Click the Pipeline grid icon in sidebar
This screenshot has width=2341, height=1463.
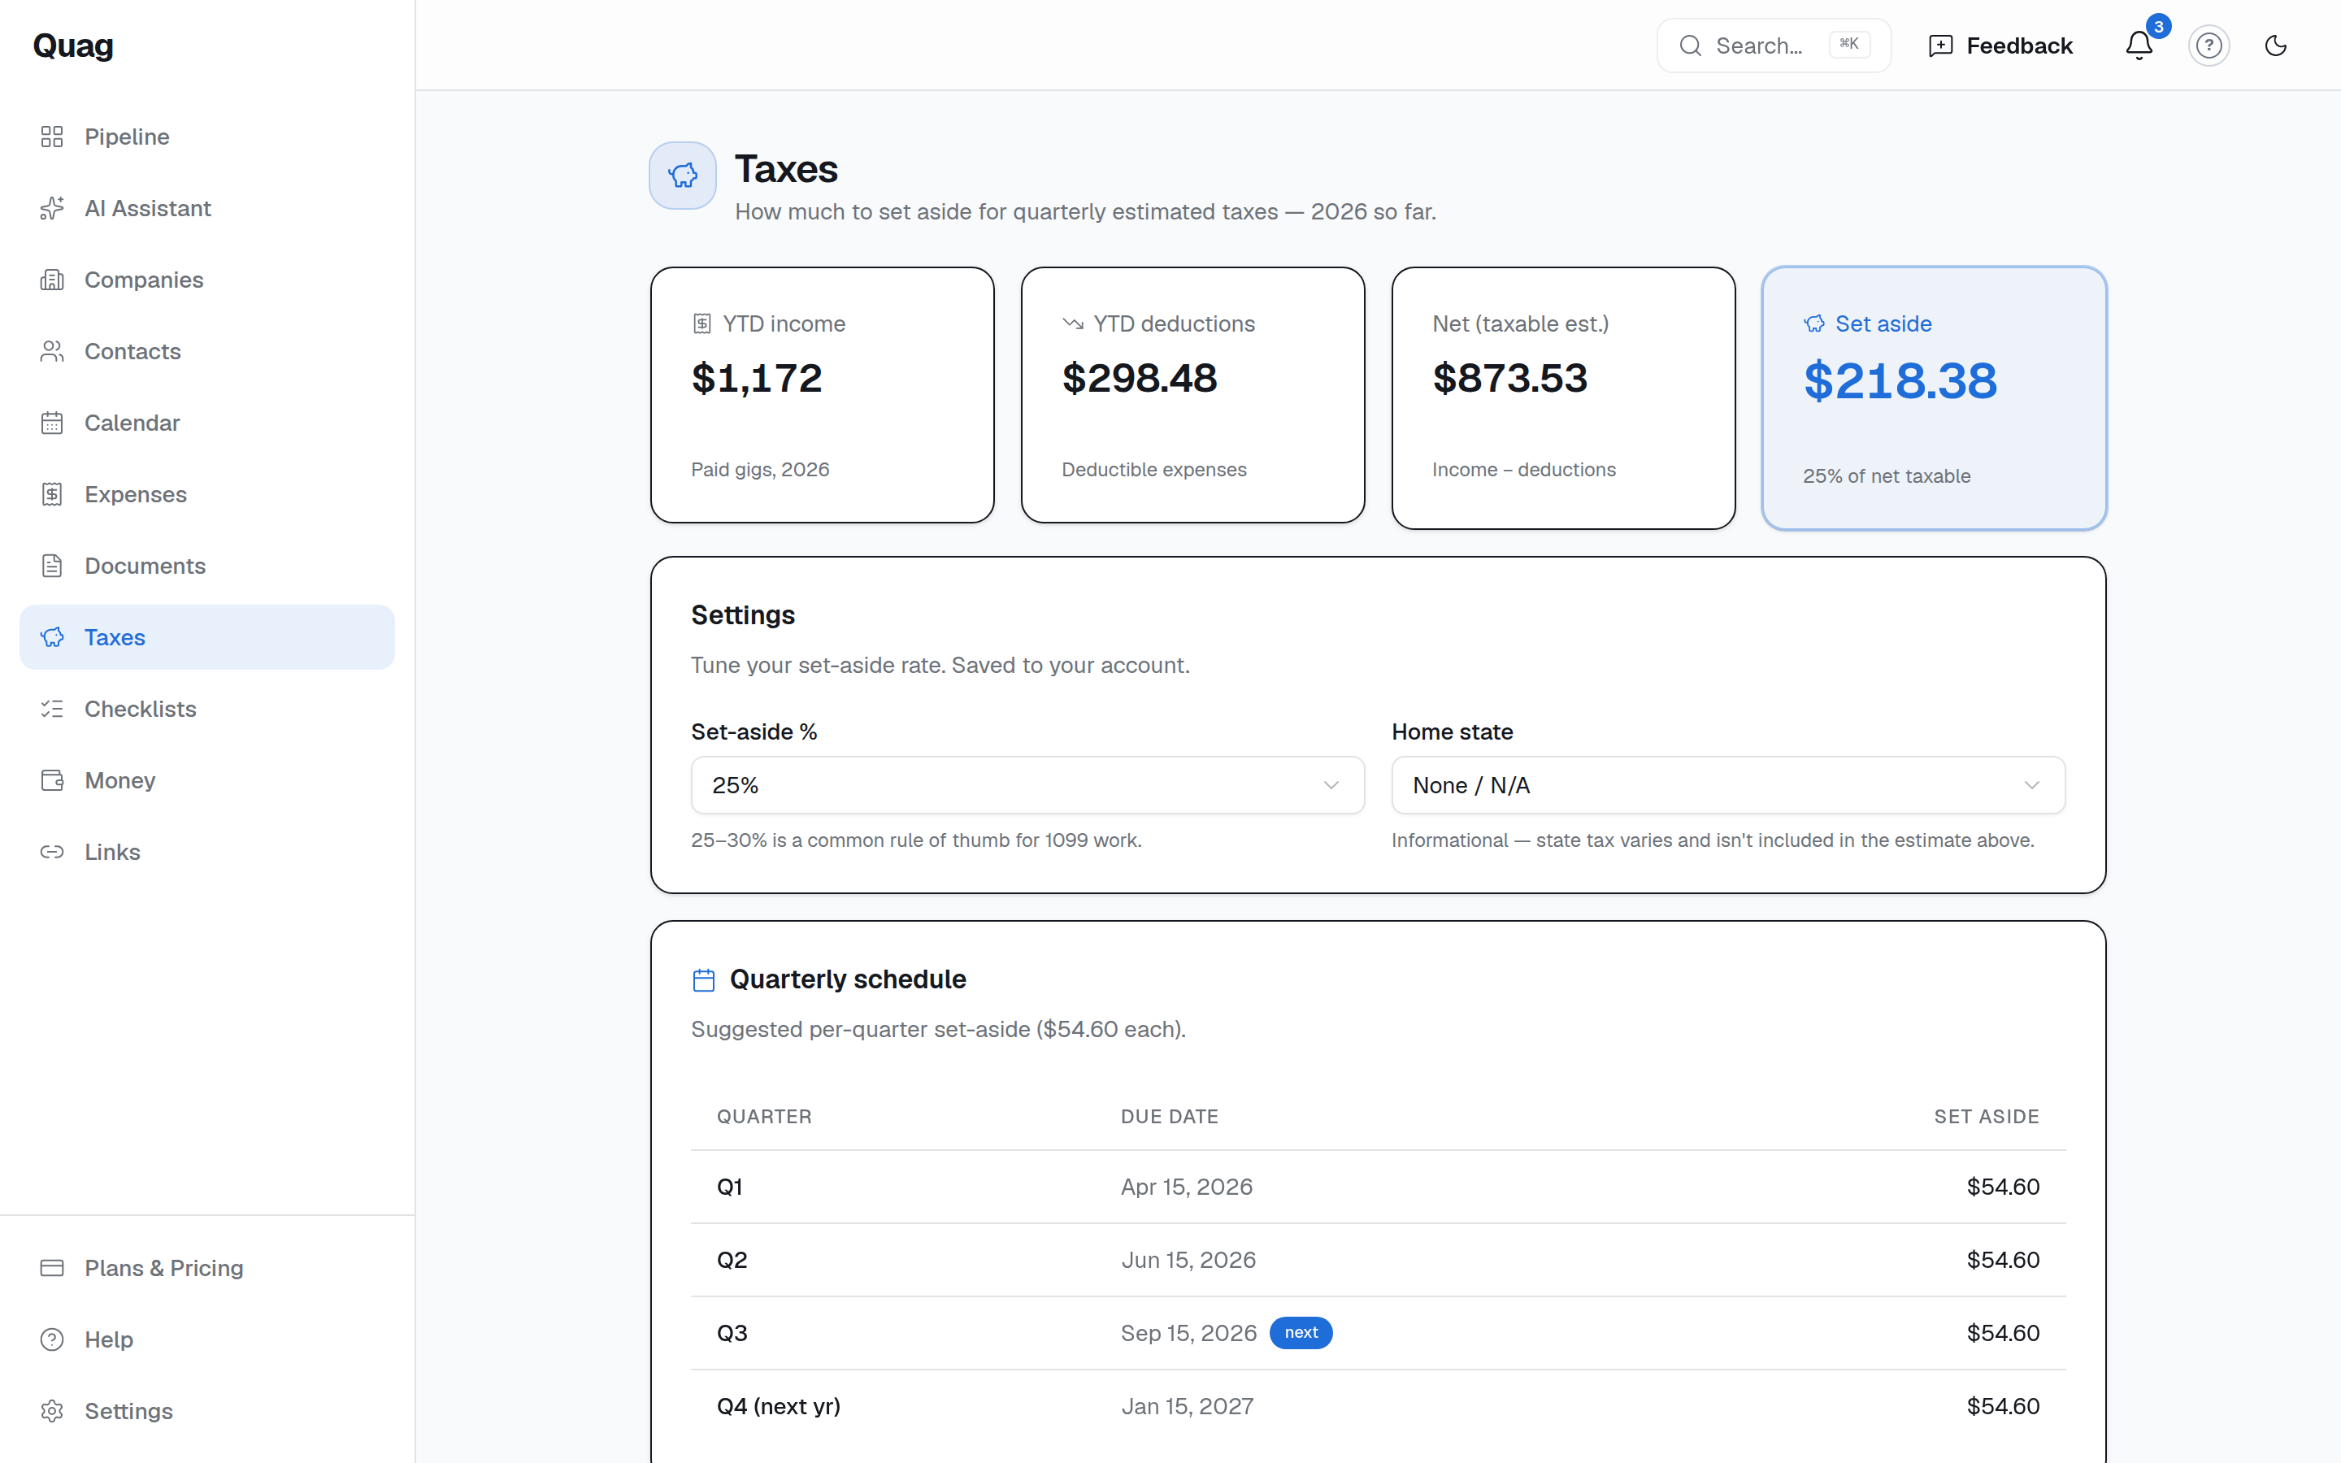pos(52,137)
